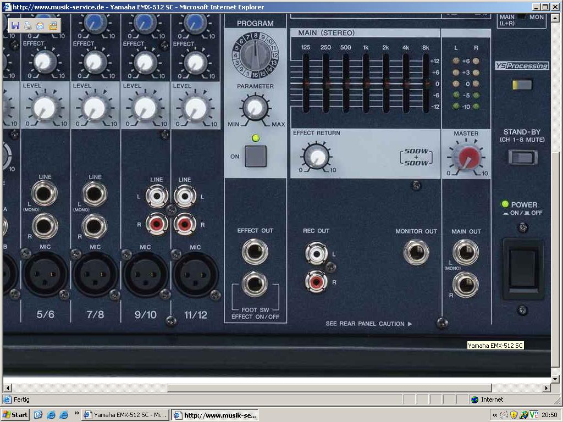Select the http://www.musik-se... taskbar button

click(x=215, y=415)
